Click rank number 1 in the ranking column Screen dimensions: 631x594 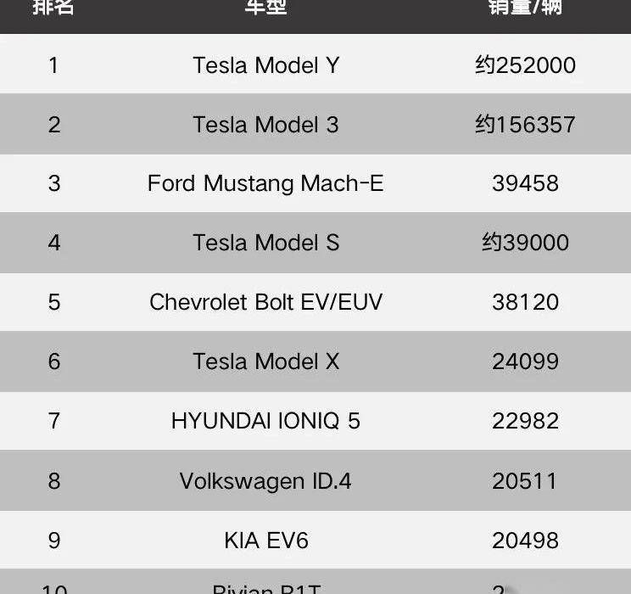54,65
